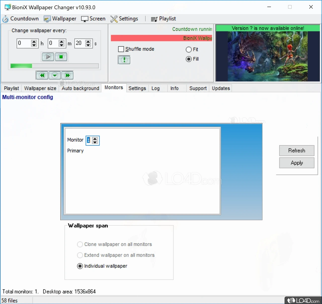This screenshot has height=304, width=322.
Task: Open the Screen toolbar item
Action: pos(93,19)
